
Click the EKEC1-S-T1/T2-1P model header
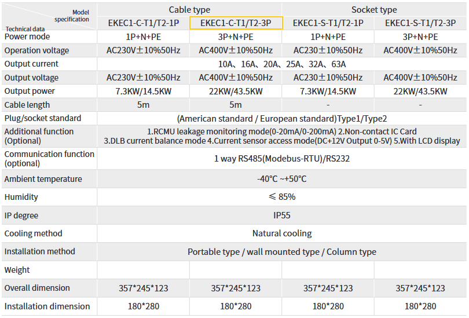point(328,23)
